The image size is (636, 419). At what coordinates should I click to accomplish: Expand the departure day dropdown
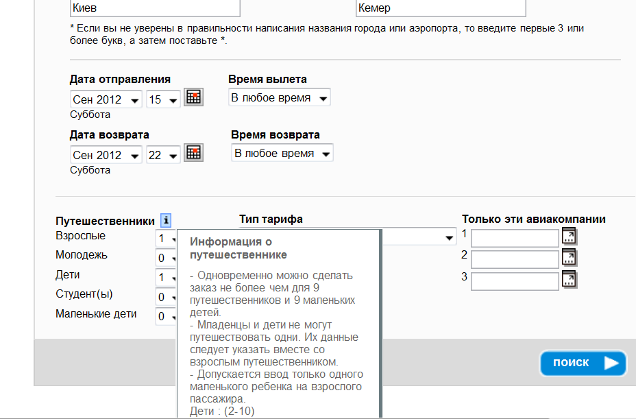pos(163,100)
